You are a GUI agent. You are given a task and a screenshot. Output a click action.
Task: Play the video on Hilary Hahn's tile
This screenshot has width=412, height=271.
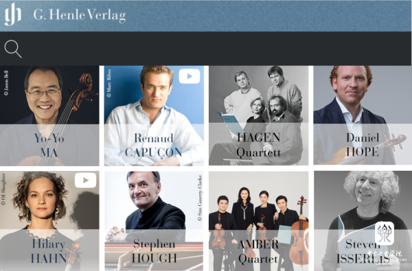(x=85, y=180)
